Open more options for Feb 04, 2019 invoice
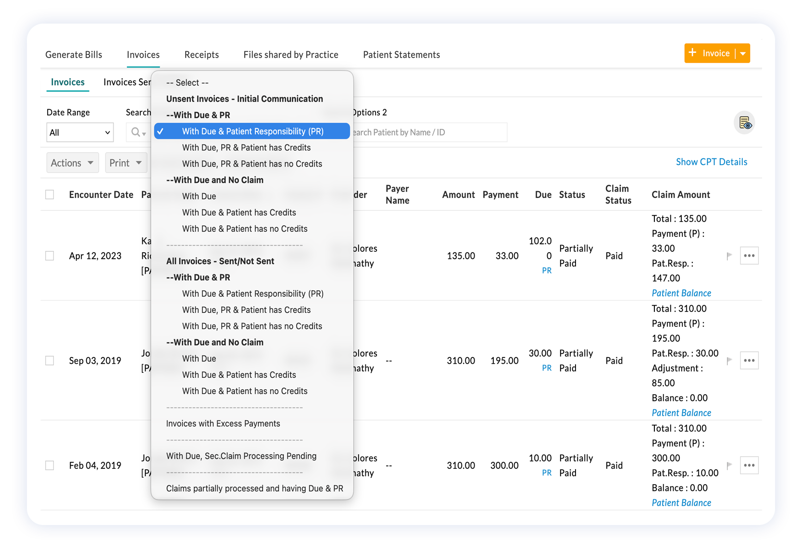Viewport: 802px width, 551px height. [749, 465]
